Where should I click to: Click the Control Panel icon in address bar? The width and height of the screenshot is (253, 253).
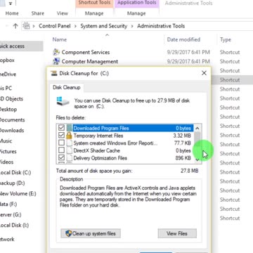click(27, 26)
